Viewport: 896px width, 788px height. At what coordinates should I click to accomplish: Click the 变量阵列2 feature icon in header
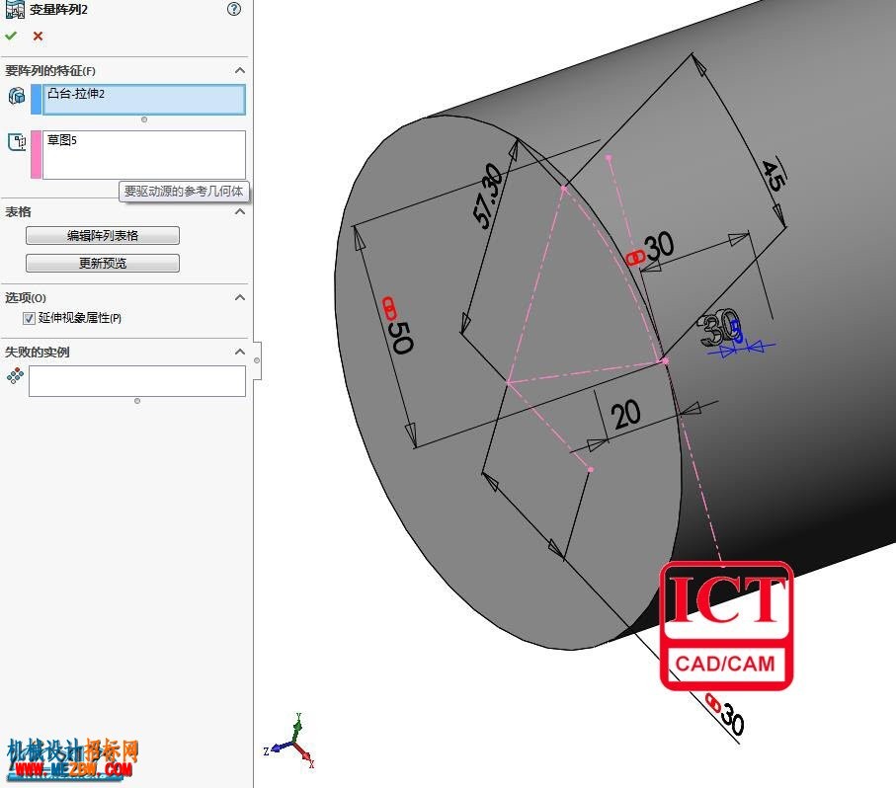pos(14,9)
